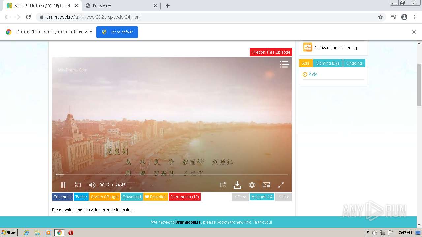Open system volume tray icon
Screen dimensions: 422x237
(x=375, y=233)
